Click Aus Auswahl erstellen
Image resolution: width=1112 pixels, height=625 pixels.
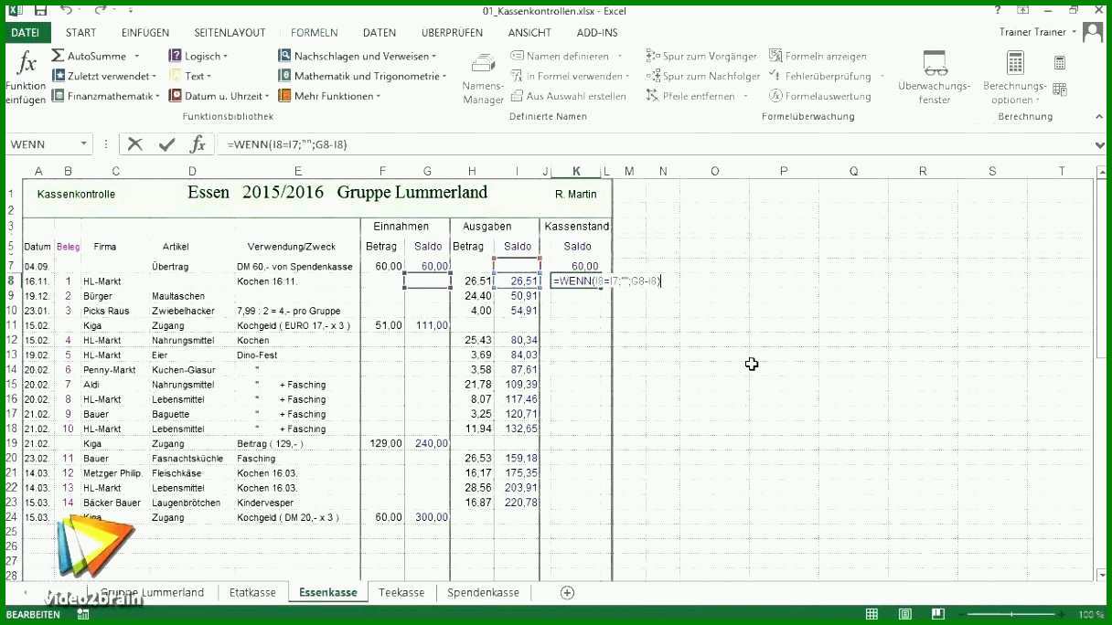[x=568, y=96]
